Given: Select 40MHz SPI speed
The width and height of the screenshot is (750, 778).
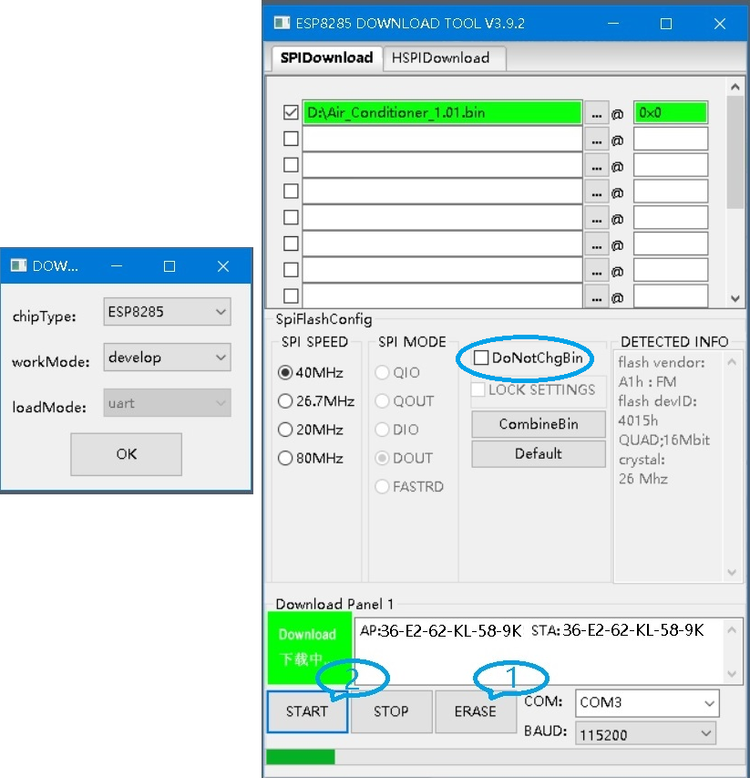Looking at the screenshot, I should [285, 372].
